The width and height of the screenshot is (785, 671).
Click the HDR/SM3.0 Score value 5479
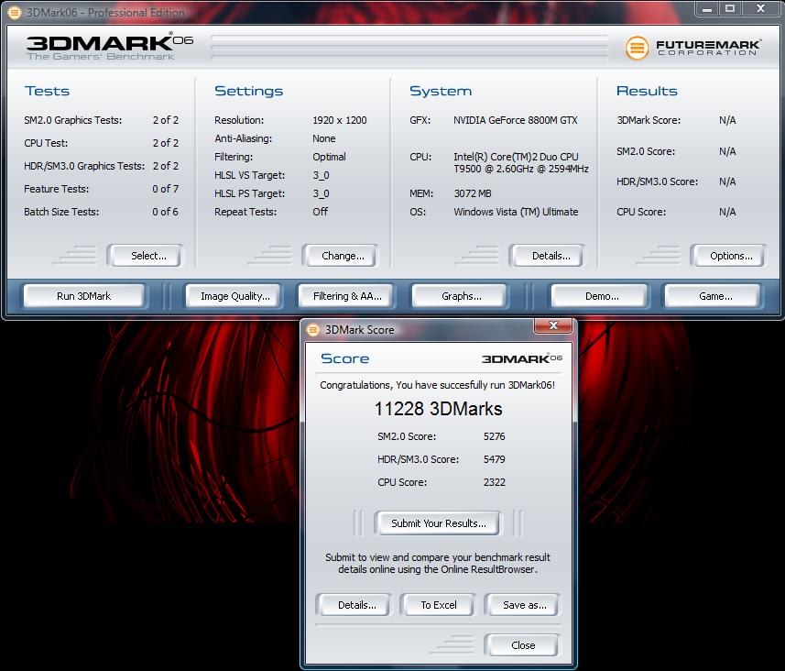pyautogui.click(x=494, y=459)
